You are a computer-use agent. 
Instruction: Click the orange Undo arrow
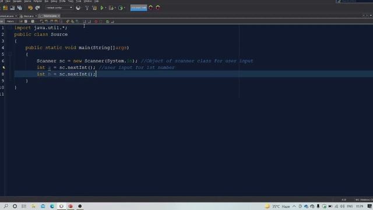(x=30, y=8)
